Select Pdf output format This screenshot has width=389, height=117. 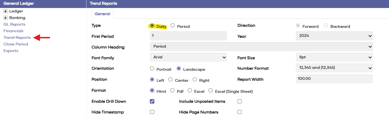click(x=173, y=90)
